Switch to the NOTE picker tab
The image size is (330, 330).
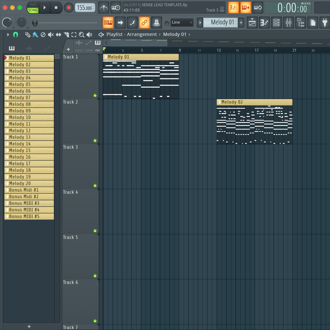tap(79, 46)
